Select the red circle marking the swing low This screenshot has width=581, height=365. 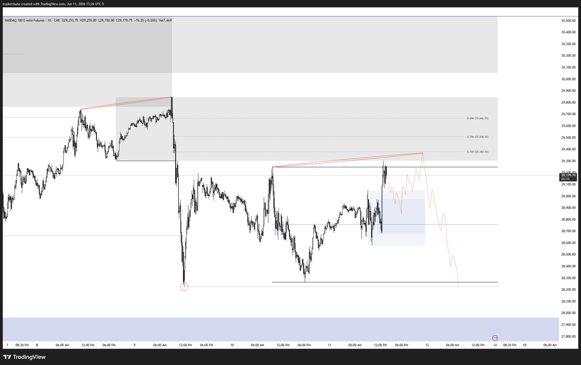click(184, 287)
